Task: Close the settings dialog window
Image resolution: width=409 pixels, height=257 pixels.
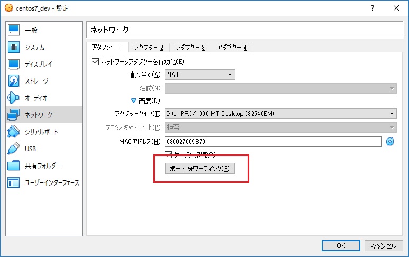Action: [396, 8]
